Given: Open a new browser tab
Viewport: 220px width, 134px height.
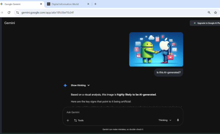Looking at the screenshot, I should [95, 4].
